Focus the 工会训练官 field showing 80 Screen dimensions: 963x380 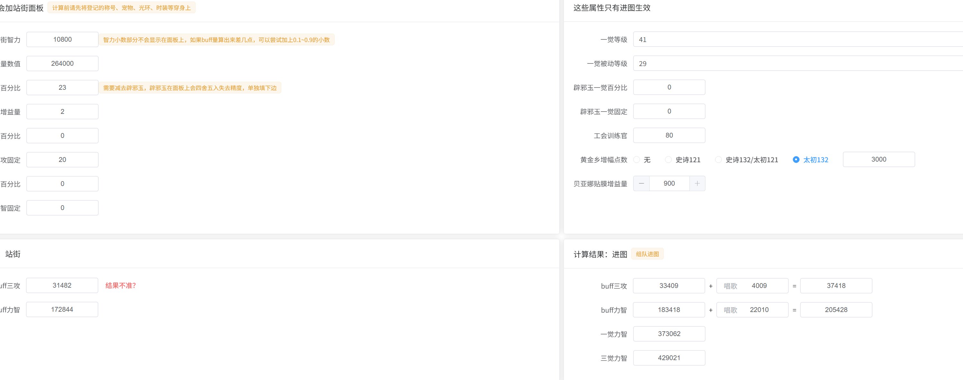669,136
